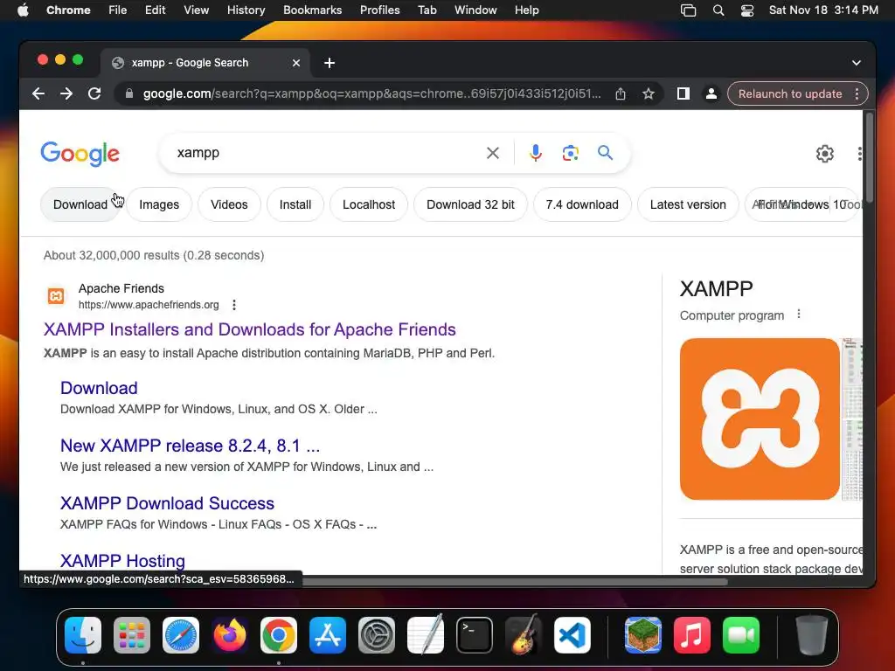The image size is (895, 671).
Task: Open the Bookmarks menu
Action: point(312,10)
